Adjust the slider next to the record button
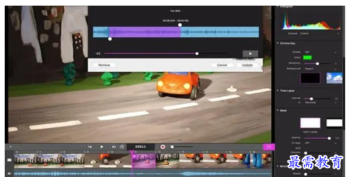The width and height of the screenshot is (346, 177). point(172,147)
